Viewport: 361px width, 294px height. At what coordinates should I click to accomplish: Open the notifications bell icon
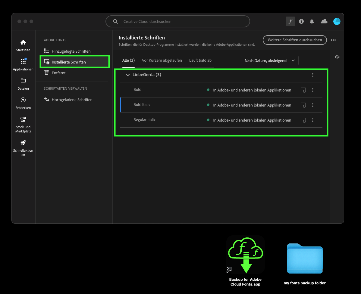pos(312,21)
